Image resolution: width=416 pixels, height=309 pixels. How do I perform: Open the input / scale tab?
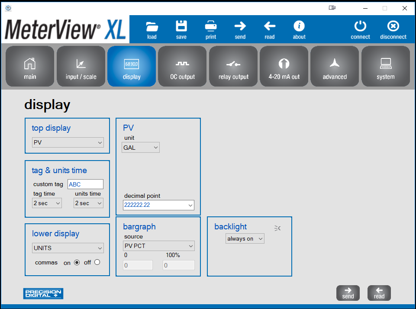pyautogui.click(x=81, y=66)
